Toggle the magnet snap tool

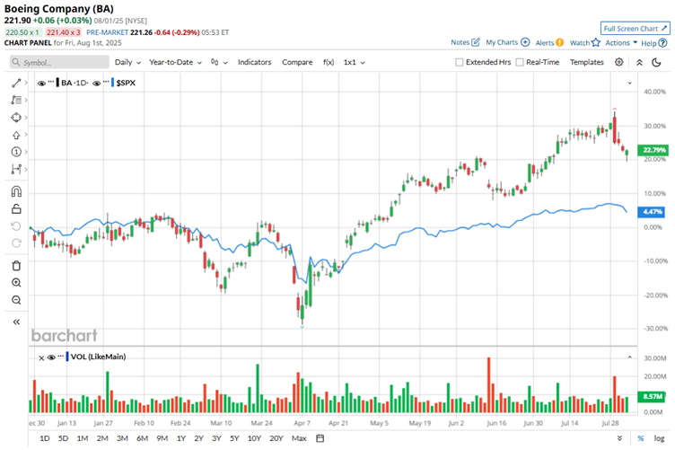(16, 191)
